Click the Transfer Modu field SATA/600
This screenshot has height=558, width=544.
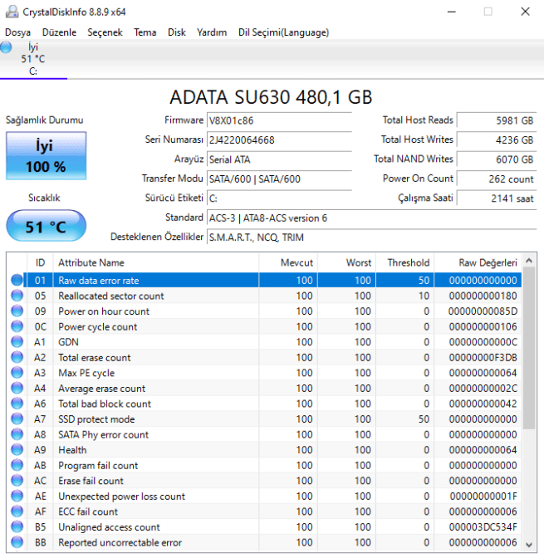click(279, 179)
